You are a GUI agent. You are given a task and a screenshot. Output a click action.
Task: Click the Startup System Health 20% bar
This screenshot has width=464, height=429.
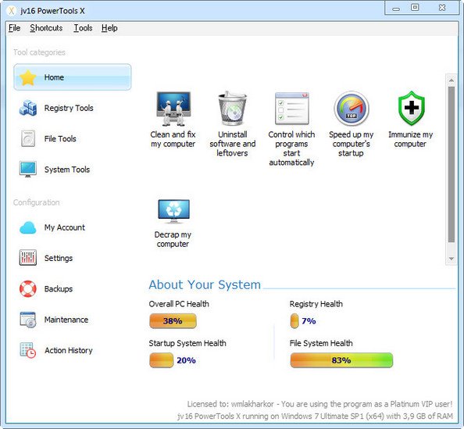(x=161, y=360)
